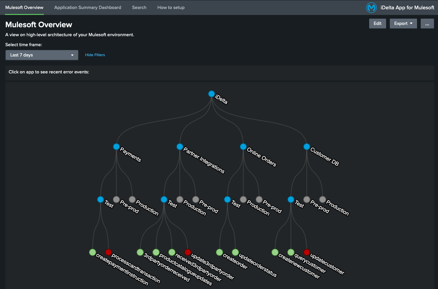438x289 pixels.
Task: Select received3rdpartyorder green node
Action: pos(172,252)
